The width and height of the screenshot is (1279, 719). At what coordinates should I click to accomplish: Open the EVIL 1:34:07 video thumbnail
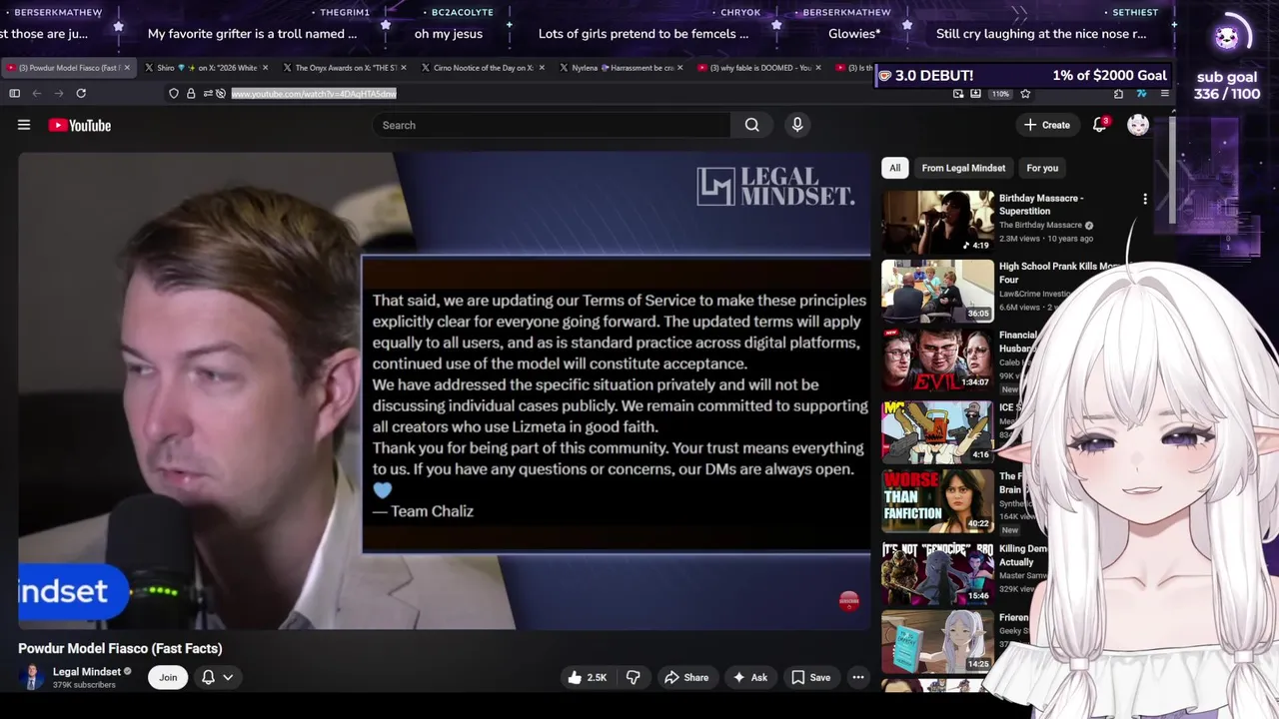click(937, 359)
